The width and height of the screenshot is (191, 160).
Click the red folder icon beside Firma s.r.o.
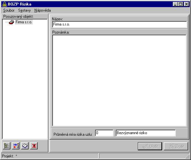(x=11, y=22)
